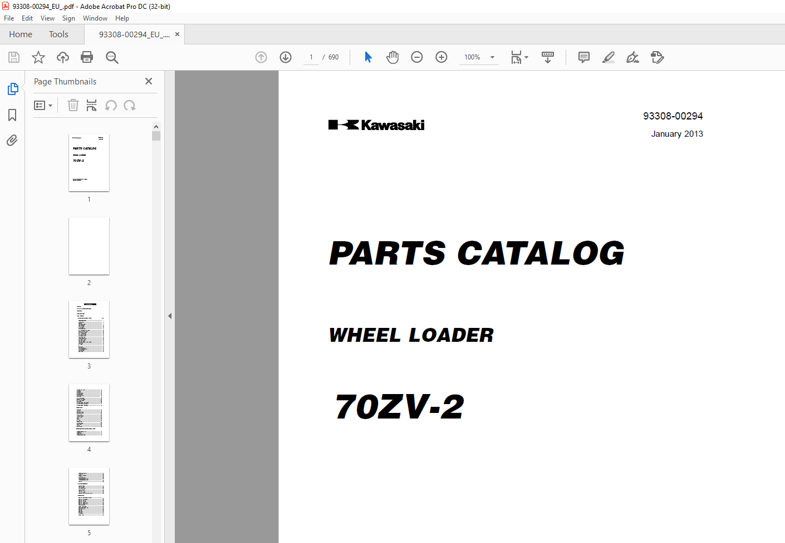
Task: Go to next page arrow
Action: tap(286, 57)
